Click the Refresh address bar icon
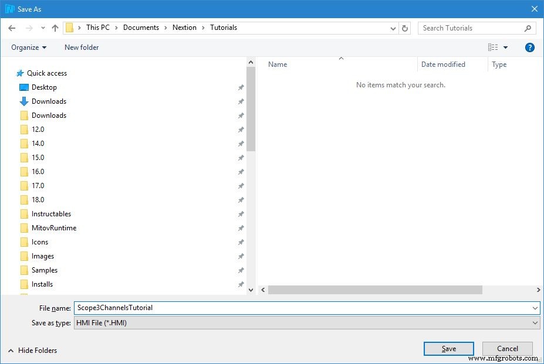Viewport: 544px width, 364px height. tap(405, 28)
